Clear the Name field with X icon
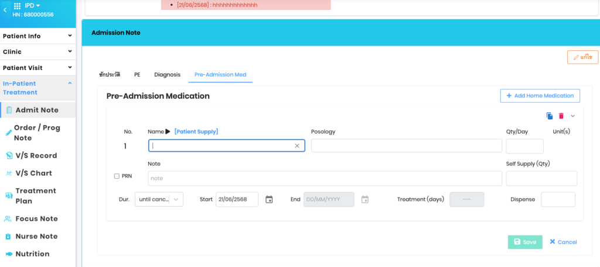The width and height of the screenshot is (600, 267). click(297, 146)
